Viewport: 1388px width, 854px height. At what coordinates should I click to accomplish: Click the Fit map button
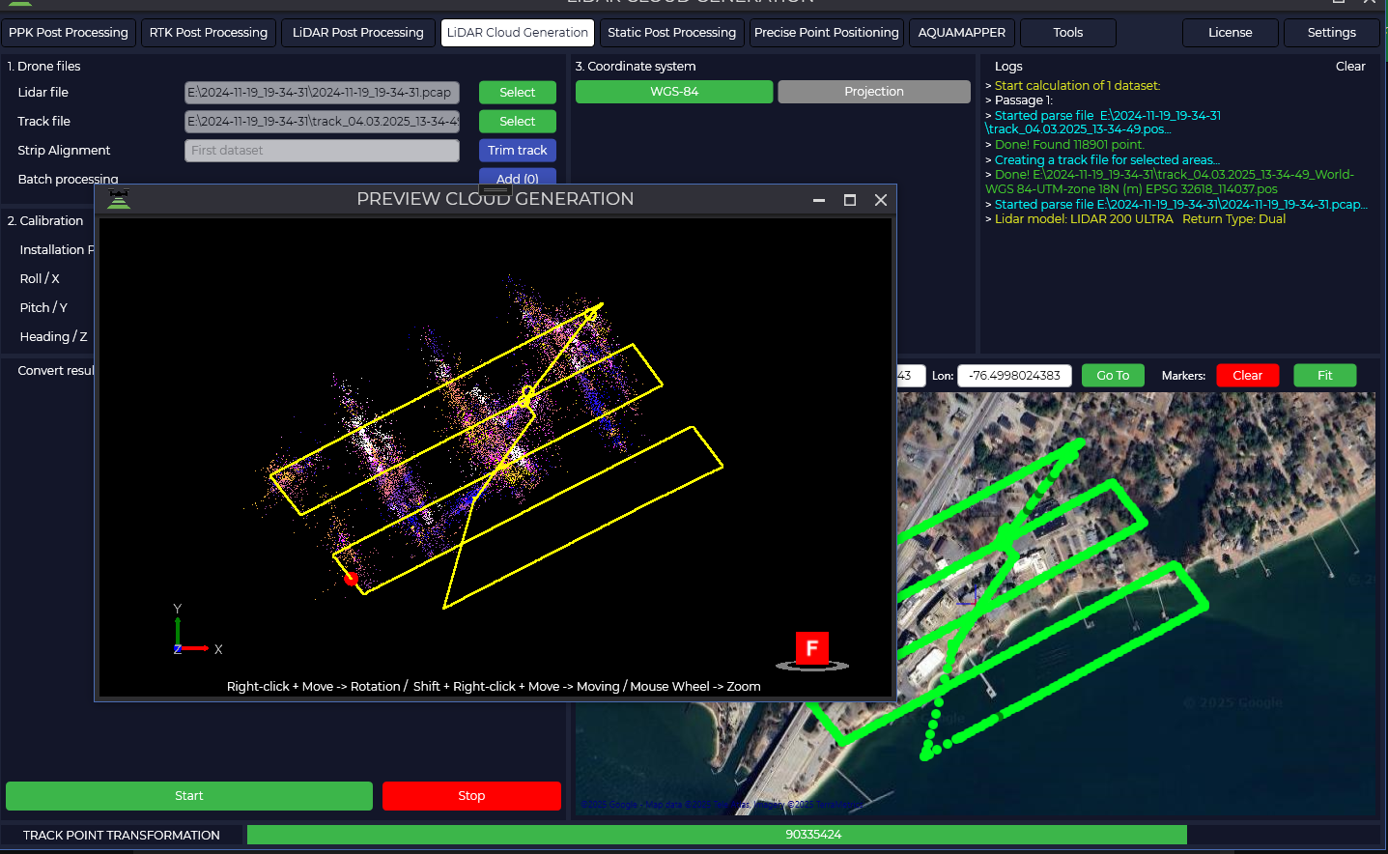point(1325,376)
